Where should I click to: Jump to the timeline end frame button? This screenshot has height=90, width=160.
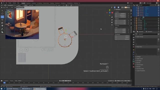tap(70, 81)
